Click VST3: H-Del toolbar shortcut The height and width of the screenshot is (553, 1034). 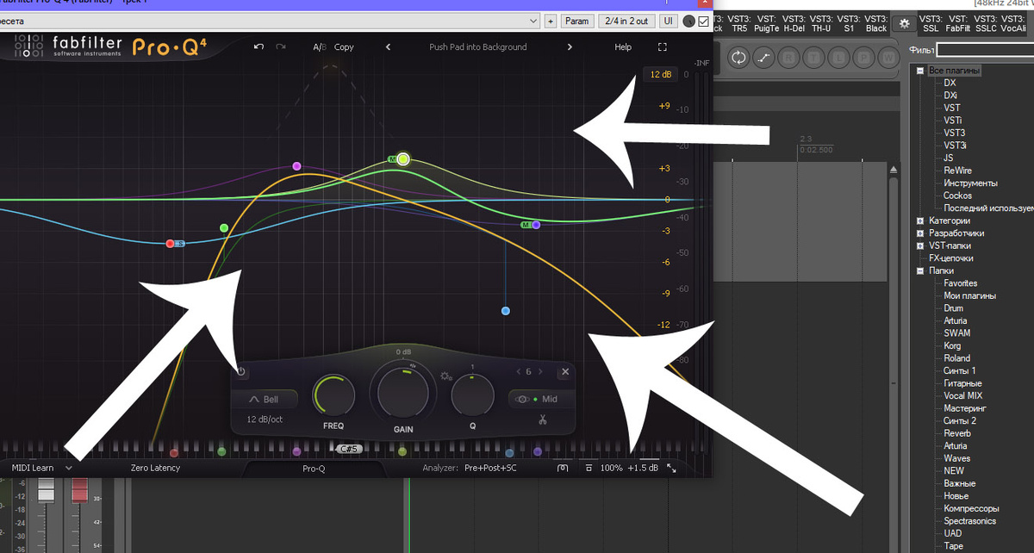(x=794, y=23)
